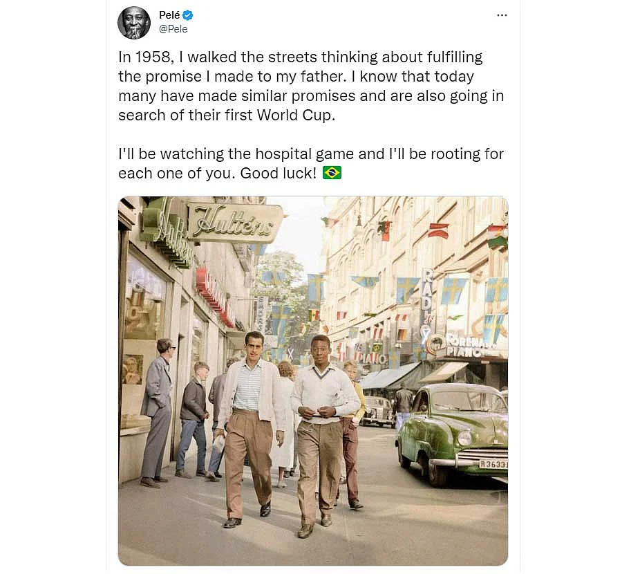Select the word 1958 in tweet
Viewport: 622px width, 574px height.
(153, 57)
